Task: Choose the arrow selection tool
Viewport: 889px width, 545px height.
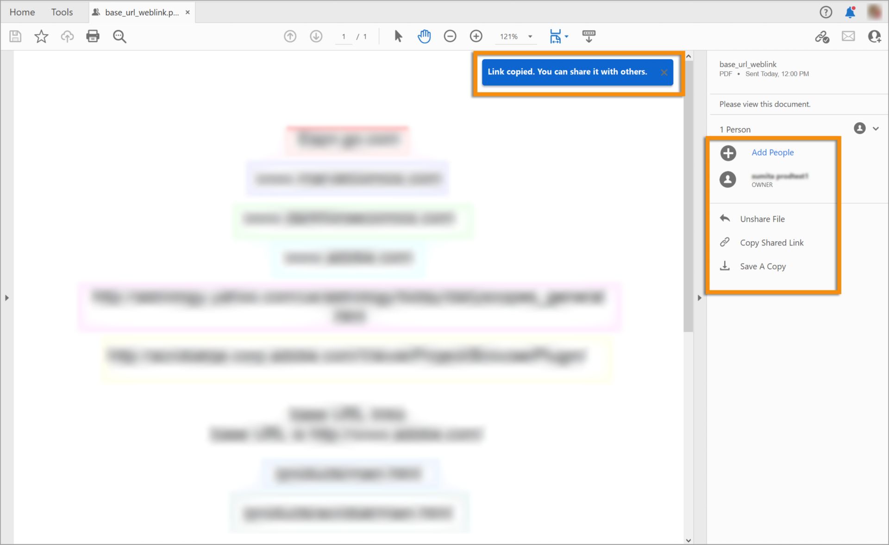Action: pyautogui.click(x=398, y=36)
